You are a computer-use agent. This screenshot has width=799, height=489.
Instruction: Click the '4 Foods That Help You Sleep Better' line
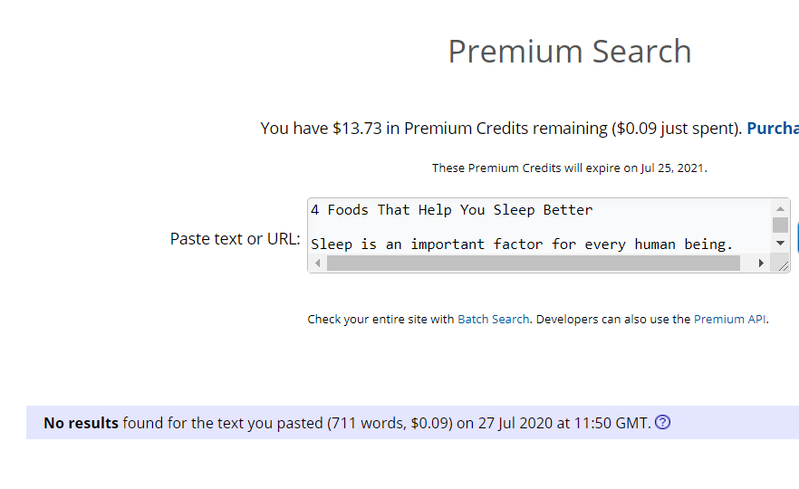451,210
